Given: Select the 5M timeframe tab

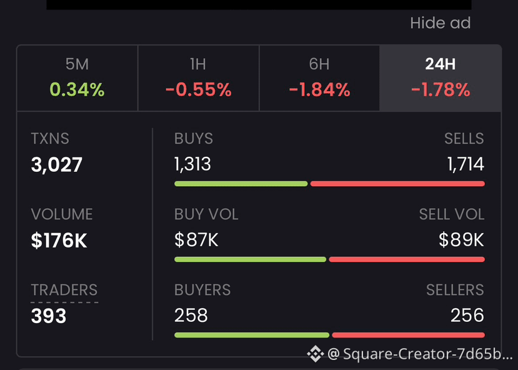Looking at the screenshot, I should tap(77, 78).
